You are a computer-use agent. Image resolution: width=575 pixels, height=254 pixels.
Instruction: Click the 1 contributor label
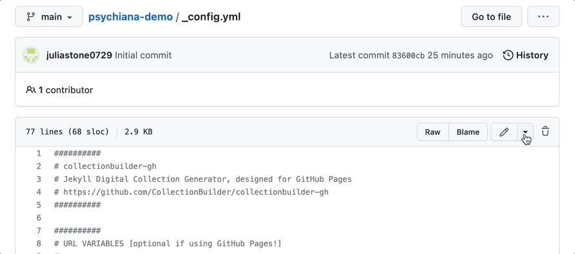[59, 90]
